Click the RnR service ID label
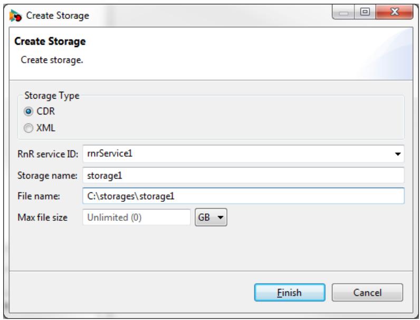This screenshot has width=420, height=320. pos(47,154)
